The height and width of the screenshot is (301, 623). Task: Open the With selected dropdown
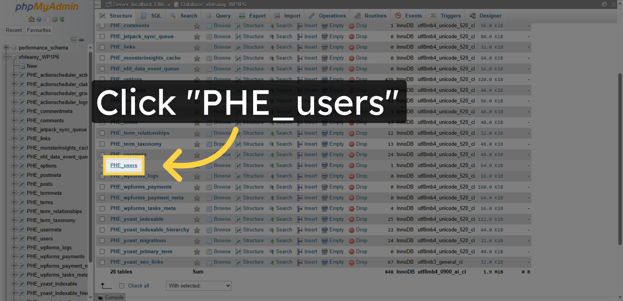[x=199, y=286]
